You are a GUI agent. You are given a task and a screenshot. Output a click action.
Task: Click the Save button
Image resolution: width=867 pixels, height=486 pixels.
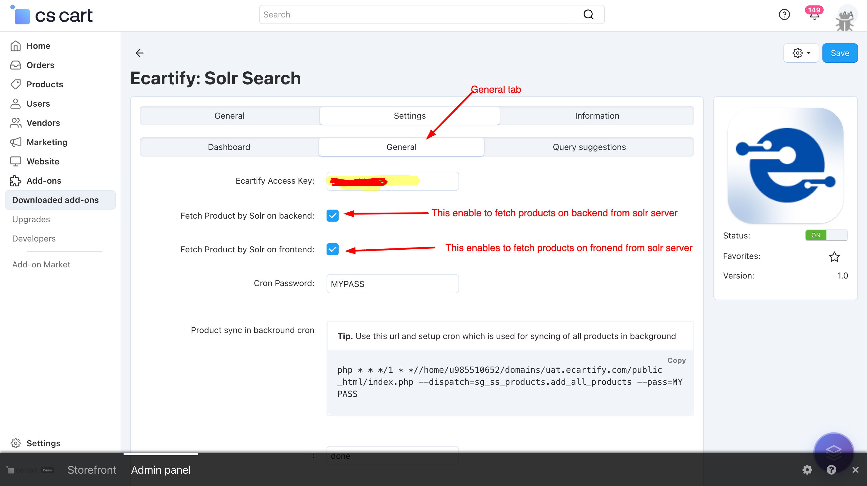click(x=840, y=53)
